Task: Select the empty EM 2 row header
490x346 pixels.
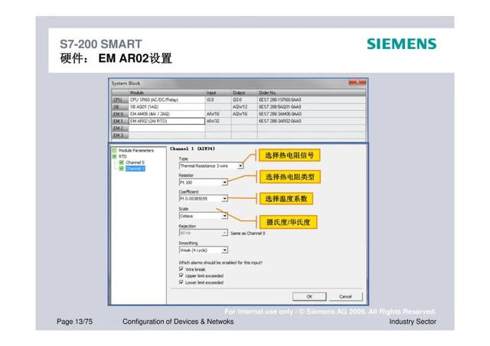Action: (x=120, y=128)
